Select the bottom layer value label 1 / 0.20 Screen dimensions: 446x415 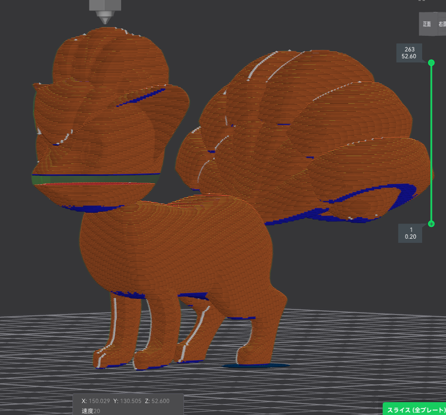click(410, 233)
